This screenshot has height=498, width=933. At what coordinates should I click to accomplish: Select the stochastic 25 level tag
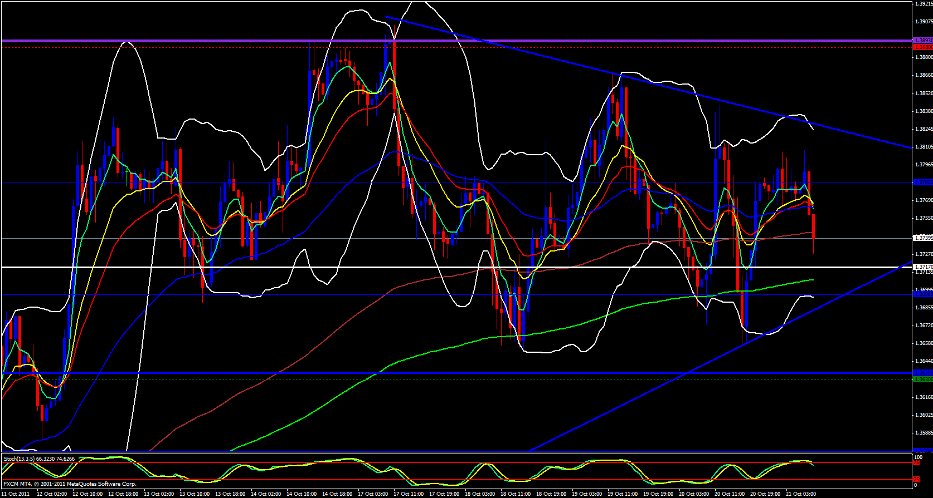pyautogui.click(x=916, y=479)
